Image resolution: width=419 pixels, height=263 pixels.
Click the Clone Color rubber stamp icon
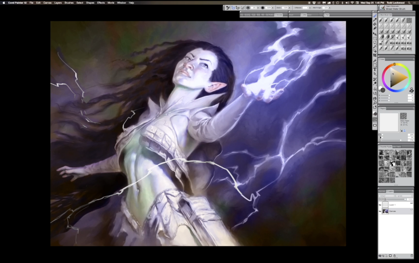click(x=411, y=90)
